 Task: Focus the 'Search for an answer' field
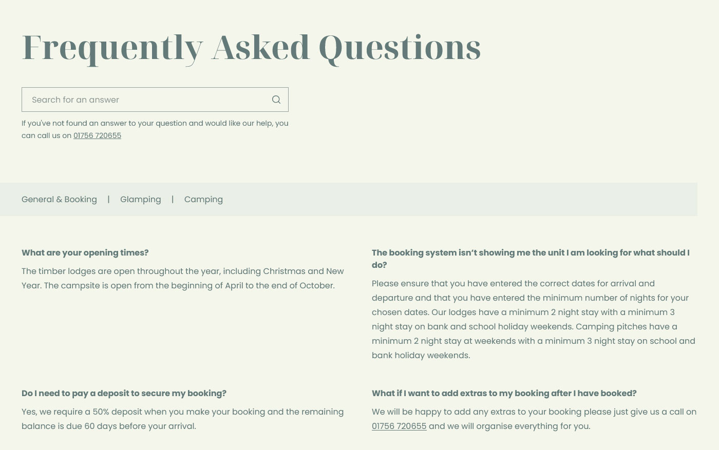pyautogui.click(x=155, y=100)
